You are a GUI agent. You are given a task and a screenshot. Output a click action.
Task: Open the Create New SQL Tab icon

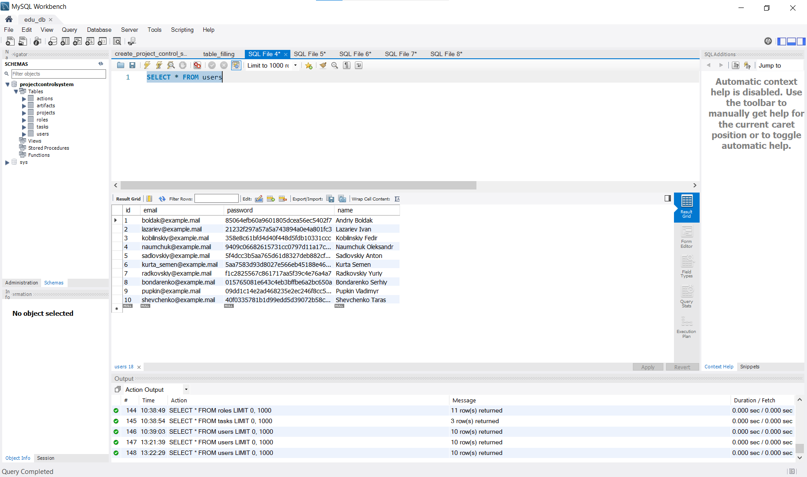click(x=10, y=41)
